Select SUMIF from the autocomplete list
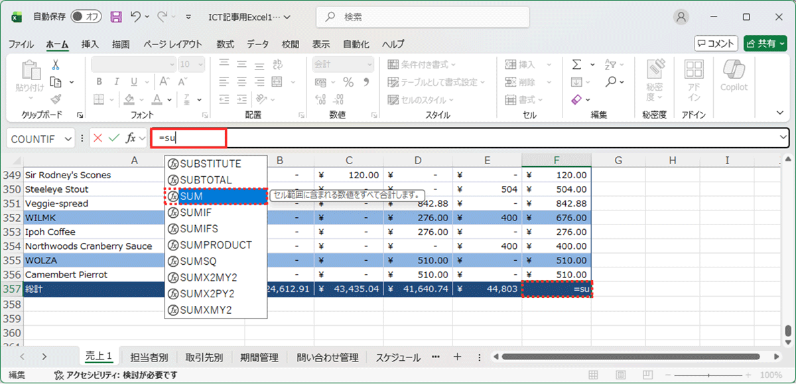Viewport: 796px width, 384px height. (195, 213)
